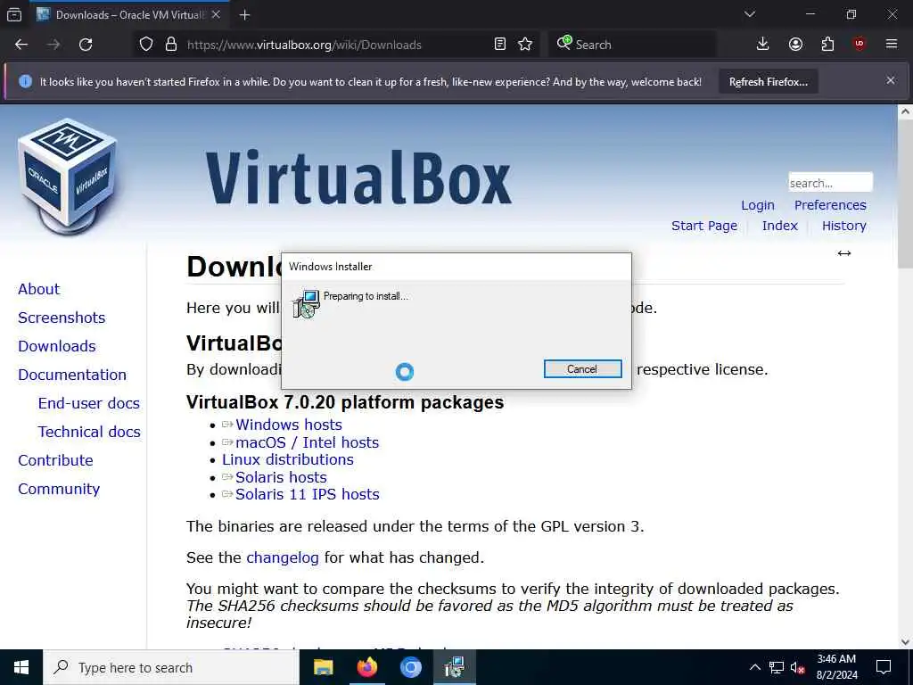Click the uBlock Origin extension icon
The width and height of the screenshot is (913, 685).
click(860, 45)
